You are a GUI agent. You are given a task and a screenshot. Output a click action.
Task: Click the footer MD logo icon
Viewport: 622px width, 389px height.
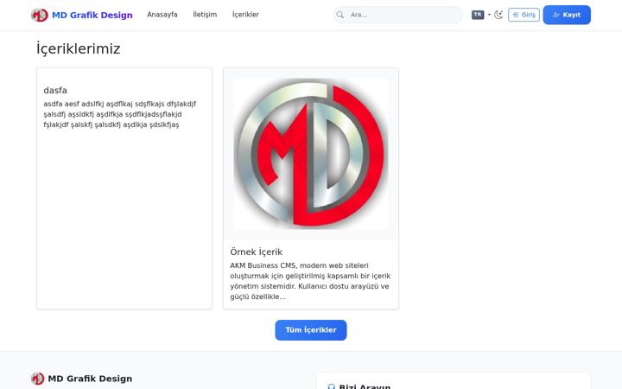click(x=38, y=379)
